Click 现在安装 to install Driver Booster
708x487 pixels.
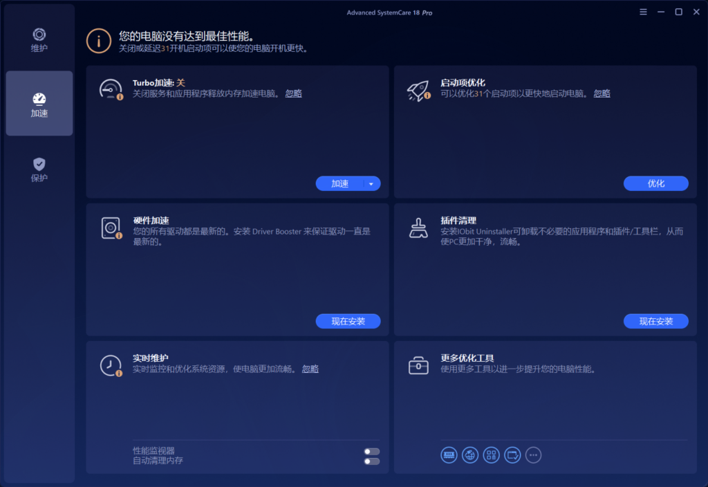coord(348,321)
